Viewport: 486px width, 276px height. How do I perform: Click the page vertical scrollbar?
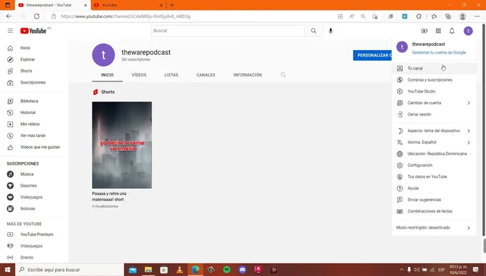(484, 130)
